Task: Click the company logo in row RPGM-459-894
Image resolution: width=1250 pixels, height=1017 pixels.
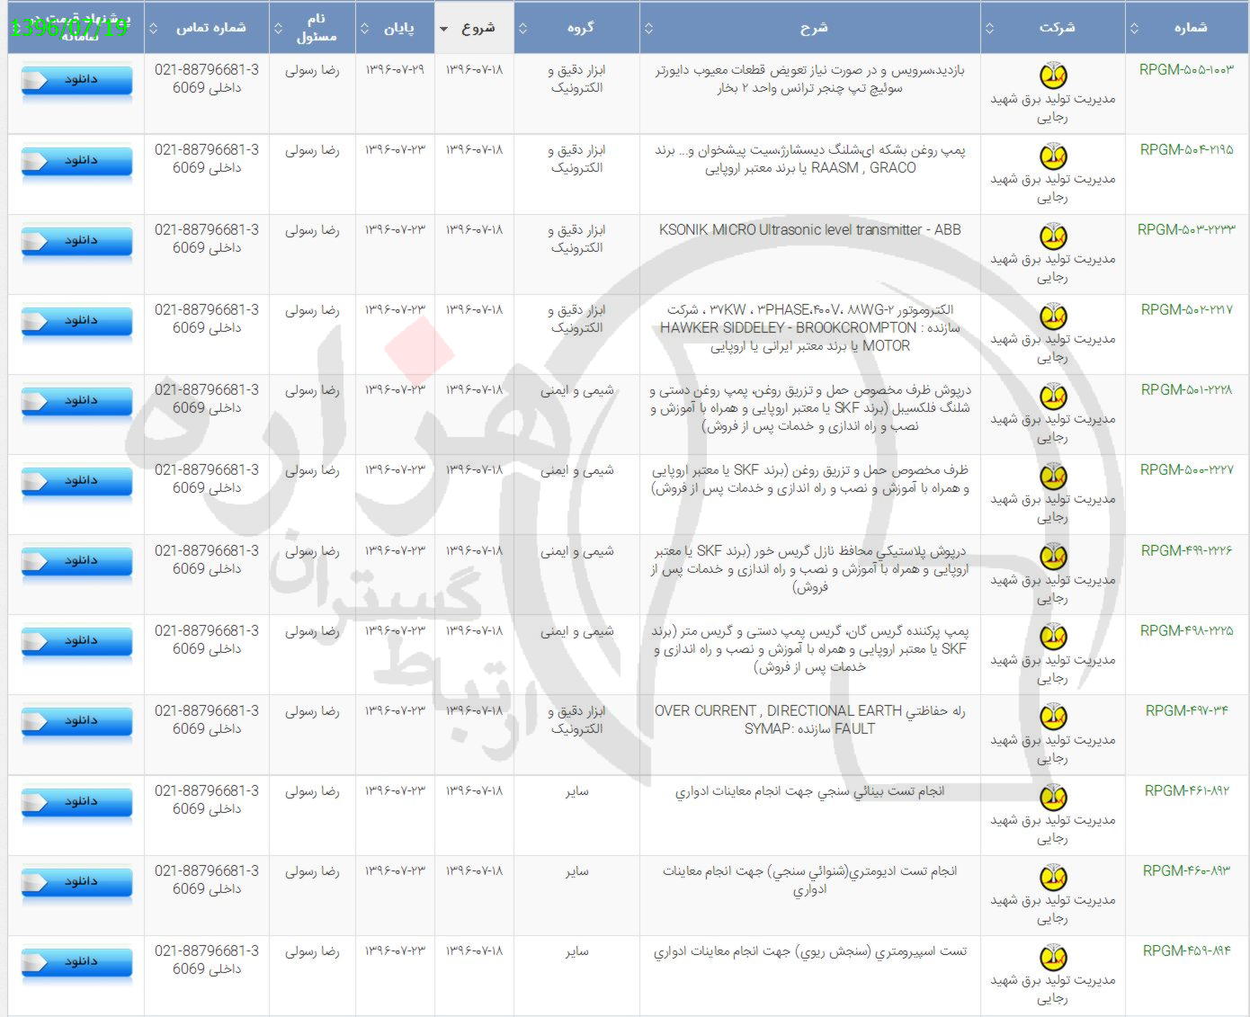Action: click(x=1053, y=957)
